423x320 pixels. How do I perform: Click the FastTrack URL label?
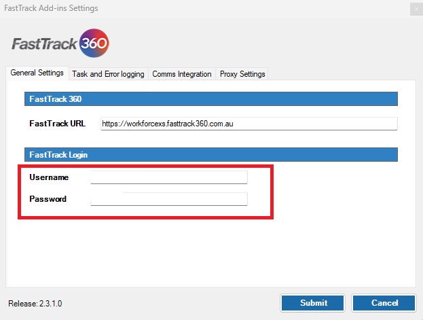pyautogui.click(x=57, y=124)
